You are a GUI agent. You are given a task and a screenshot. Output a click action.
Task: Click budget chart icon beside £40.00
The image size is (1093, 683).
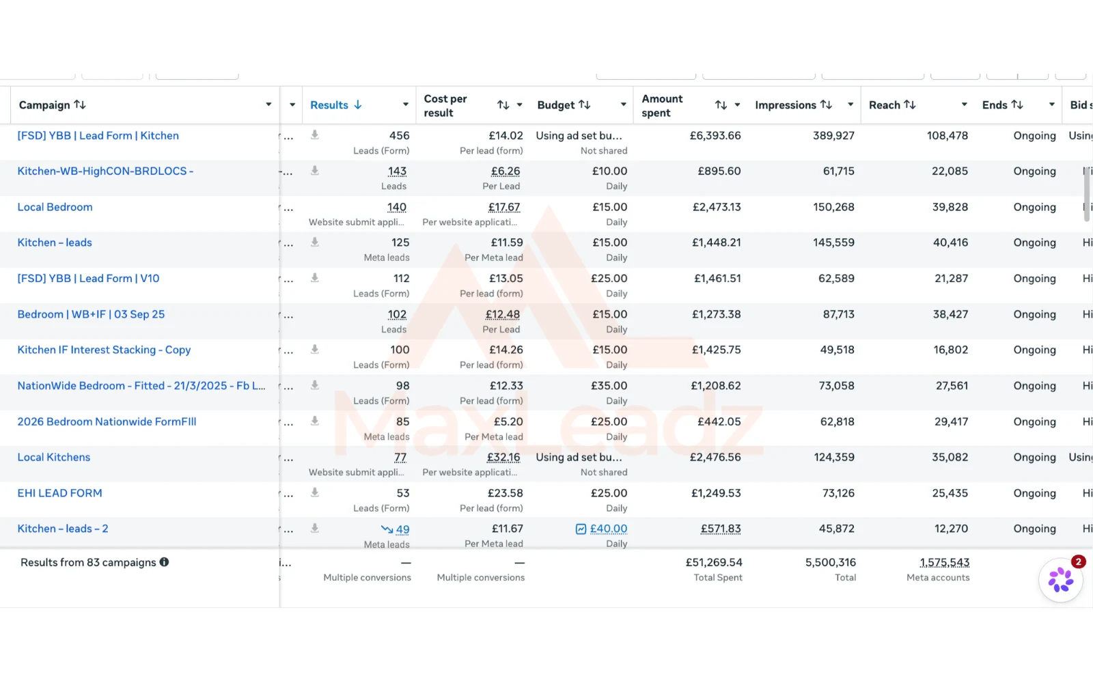click(x=581, y=529)
